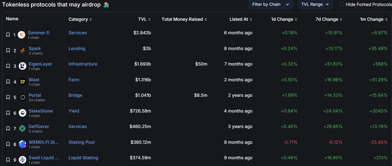The height and width of the screenshot is (166, 392).
Task: Click the DefiSaver green logo
Action: tap(23, 128)
